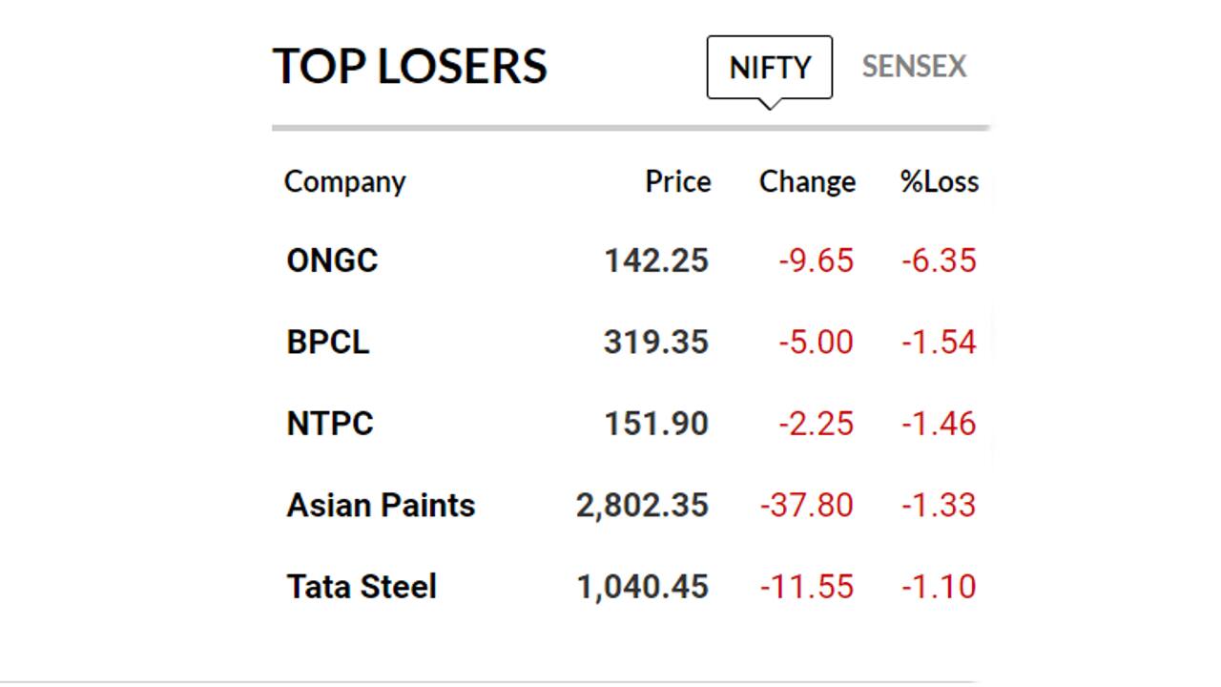Viewport: 1221px width, 687px height.
Task: Click ONGC percent loss -6.35
Action: click(x=939, y=260)
